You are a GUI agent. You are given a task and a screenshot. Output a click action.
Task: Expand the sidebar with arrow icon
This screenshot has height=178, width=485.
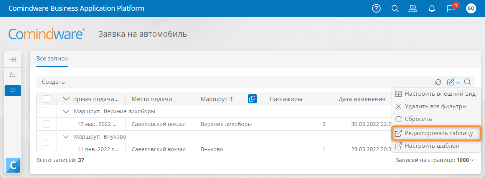coord(13,59)
